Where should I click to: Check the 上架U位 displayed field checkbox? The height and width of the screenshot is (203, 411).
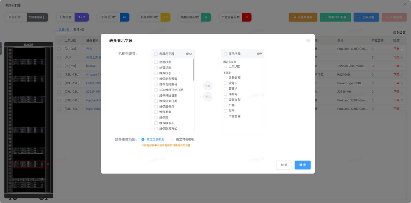tap(225, 67)
